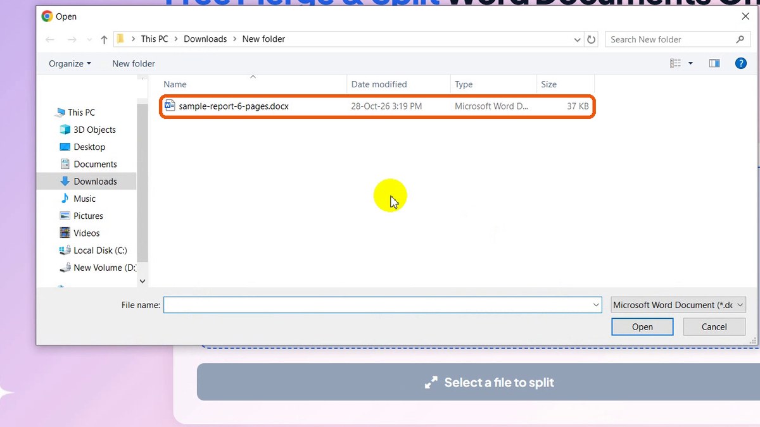Expand the File name dropdown arrow
760x427 pixels.
[x=596, y=305]
